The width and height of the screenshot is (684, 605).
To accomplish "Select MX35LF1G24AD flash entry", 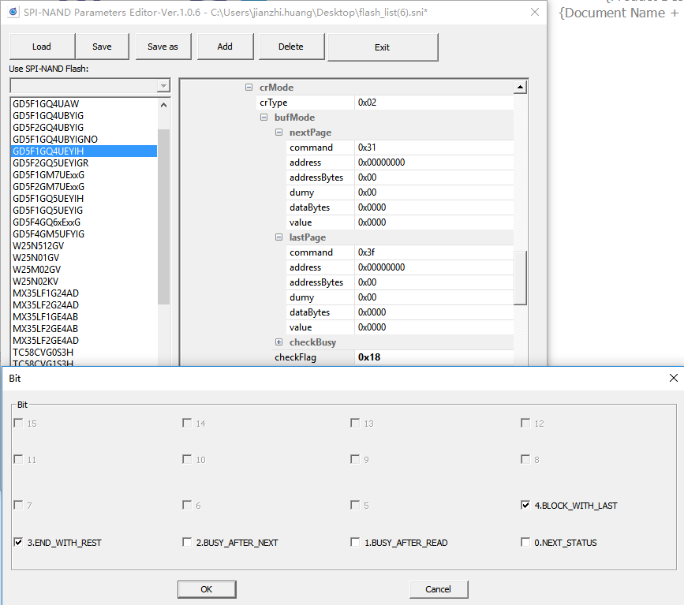I will 45,293.
